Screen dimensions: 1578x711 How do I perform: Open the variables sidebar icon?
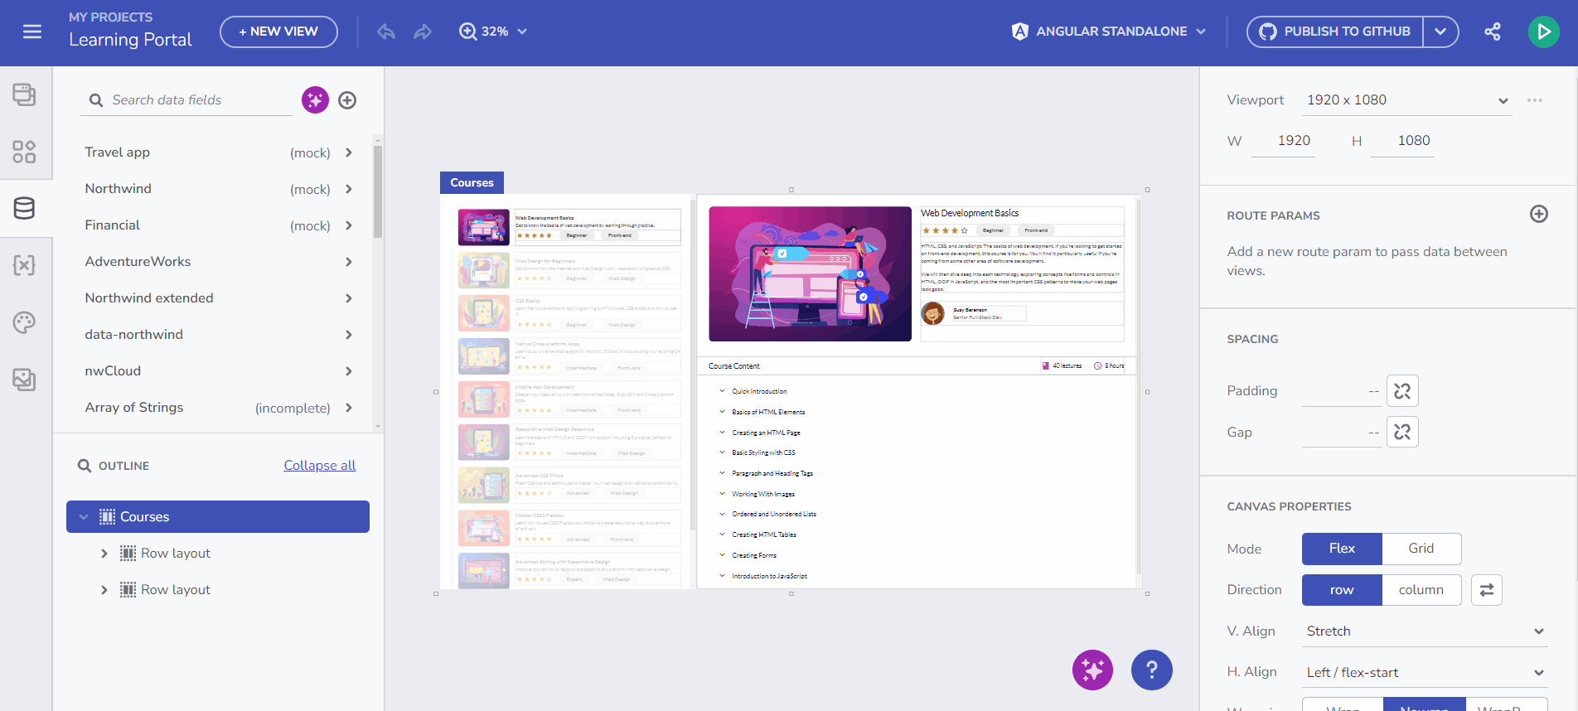tap(24, 265)
